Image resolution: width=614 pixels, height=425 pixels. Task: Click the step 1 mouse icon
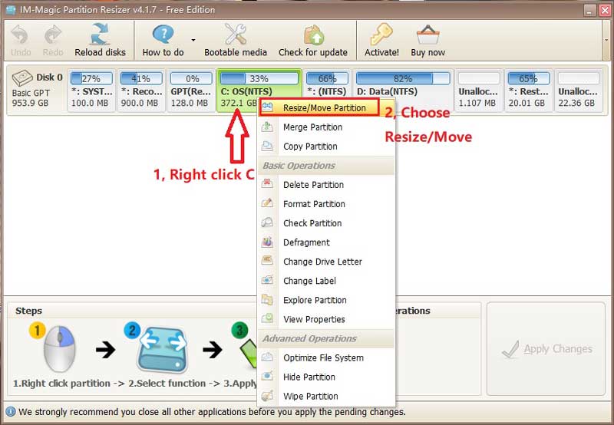[59, 348]
